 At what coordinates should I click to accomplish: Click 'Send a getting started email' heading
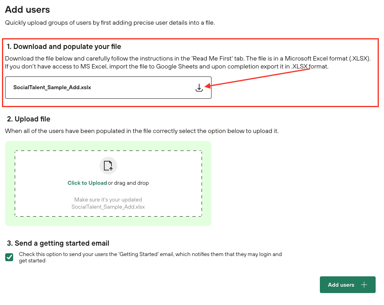coord(57,243)
